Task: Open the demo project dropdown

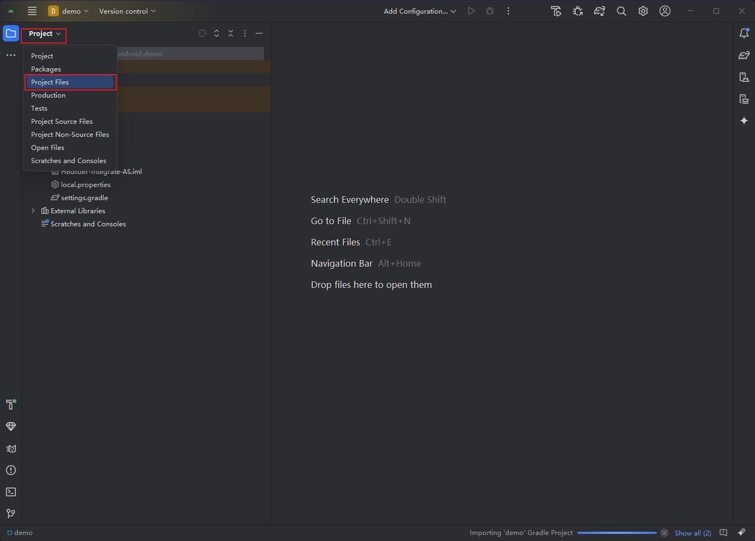Action: 69,11
